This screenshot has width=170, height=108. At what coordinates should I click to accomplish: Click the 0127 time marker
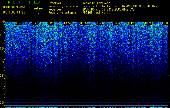[x=116, y=23]
